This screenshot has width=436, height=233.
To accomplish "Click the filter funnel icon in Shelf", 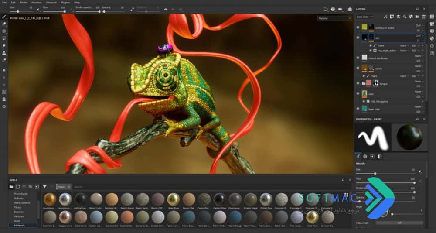I will pos(44,187).
